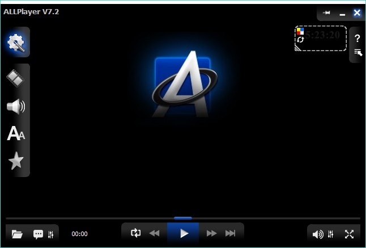This screenshot has width=366, height=248.
Task: Click the clock widget refresh arrows icon
Action: click(300, 40)
